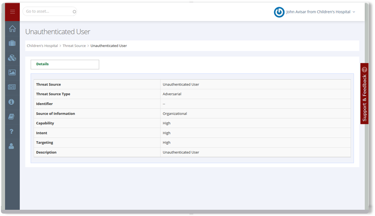Click the blue power logo icon
Image resolution: width=375 pixels, height=216 pixels.
(x=279, y=12)
